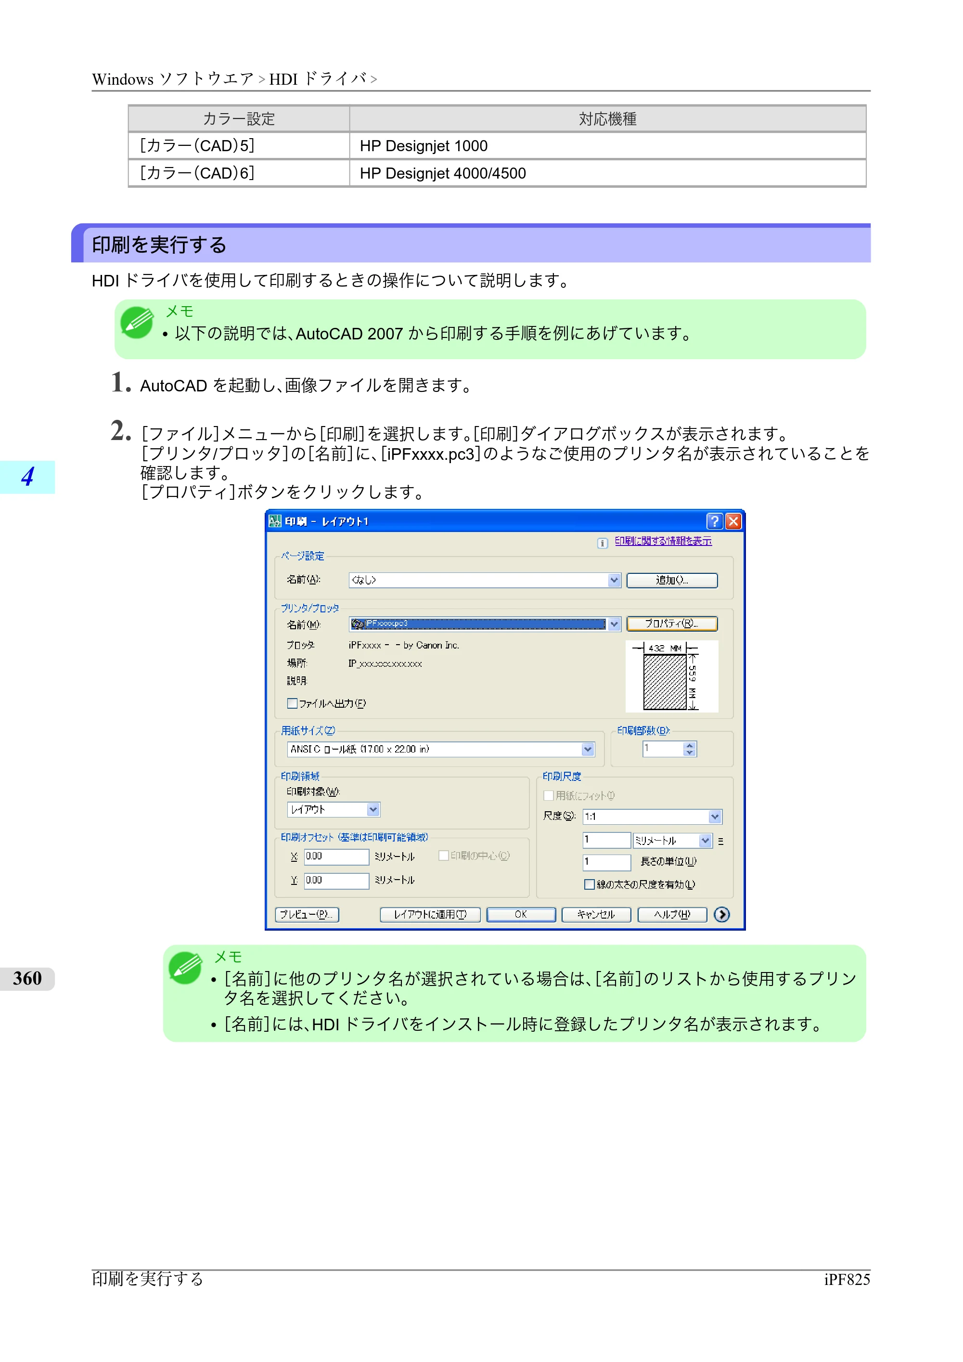Toggle the 印刷の中心(C) checkbox
This screenshot has height=1362, width=963.
click(x=443, y=856)
